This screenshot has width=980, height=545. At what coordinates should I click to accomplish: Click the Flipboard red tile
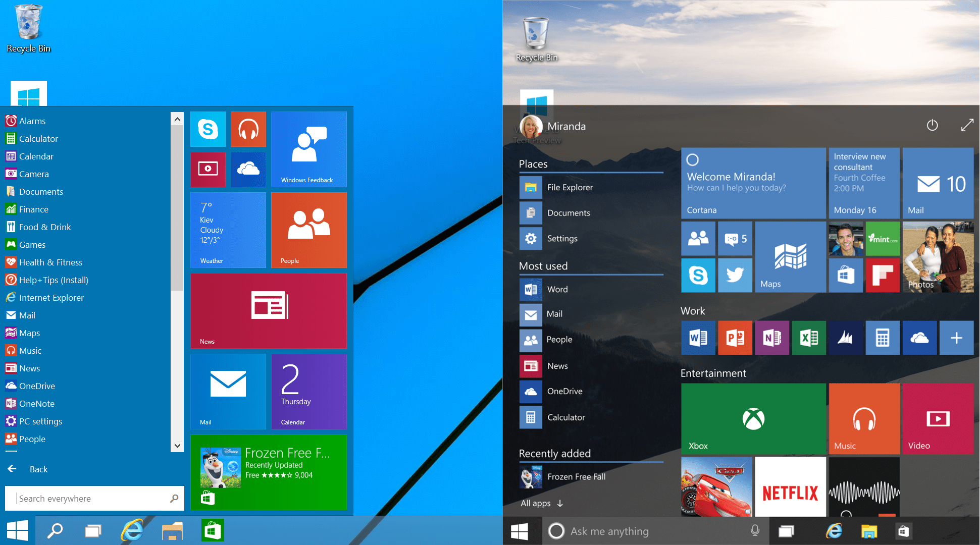(883, 275)
